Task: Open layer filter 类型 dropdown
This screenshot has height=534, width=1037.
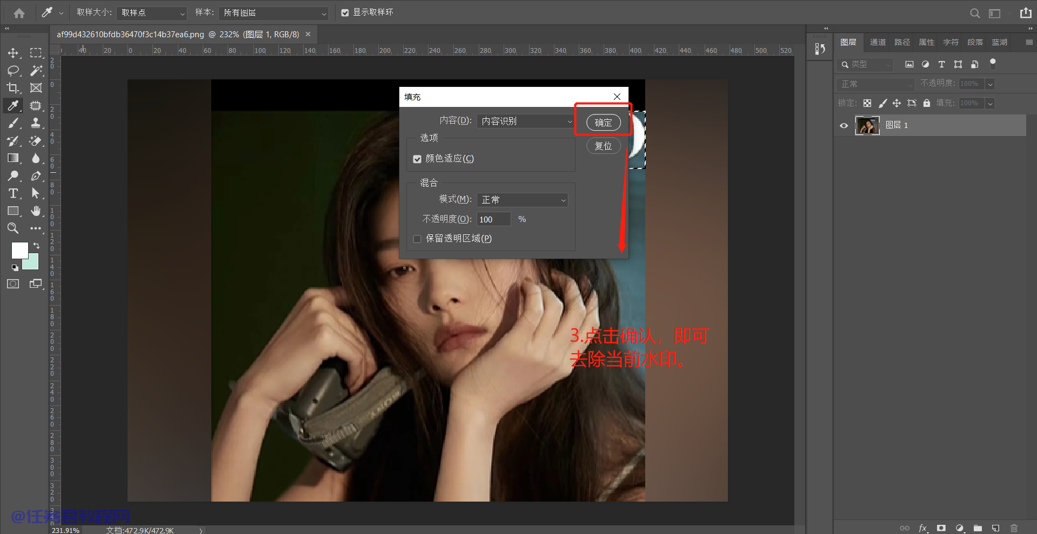Action: point(865,64)
